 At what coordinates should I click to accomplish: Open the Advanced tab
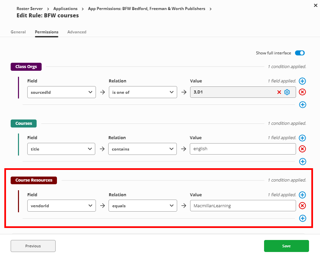coord(77,32)
